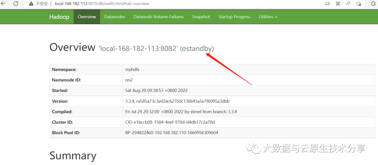Select the Overview tab
The image size is (378, 165).
(87, 17)
